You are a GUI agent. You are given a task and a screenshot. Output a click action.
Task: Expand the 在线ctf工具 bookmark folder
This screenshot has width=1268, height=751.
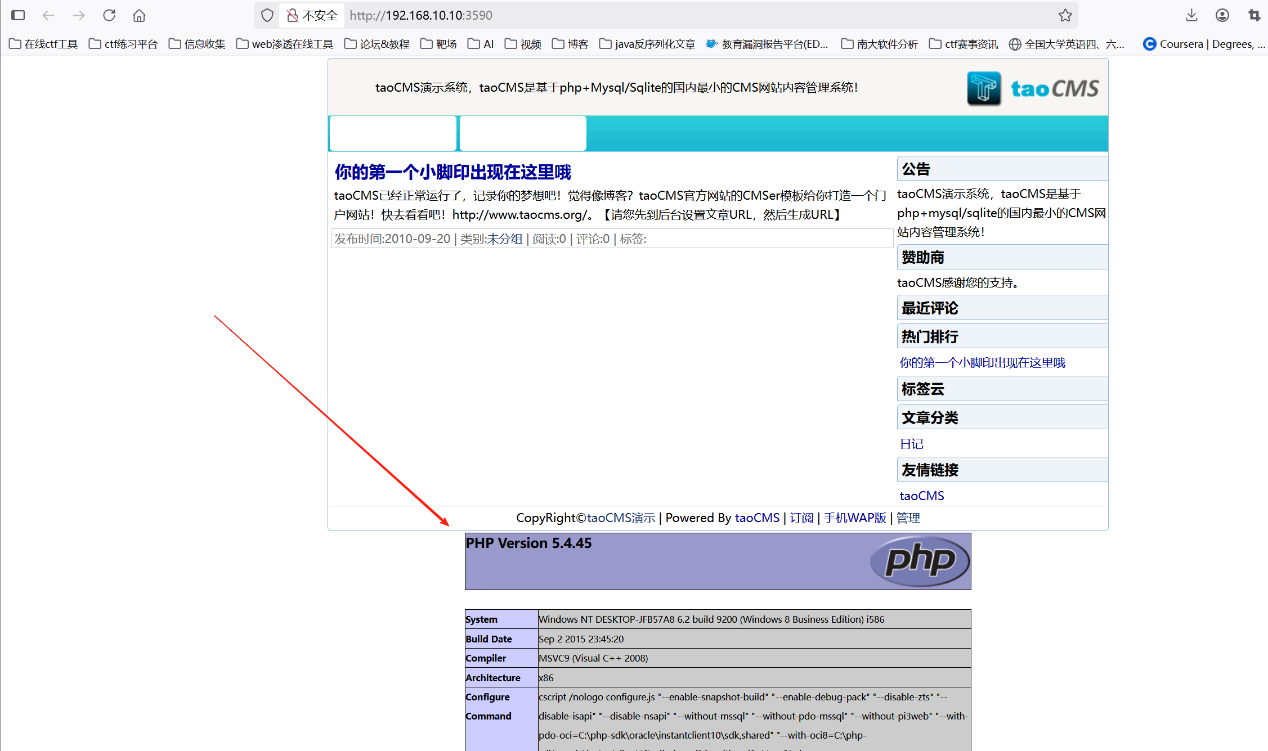[44, 44]
